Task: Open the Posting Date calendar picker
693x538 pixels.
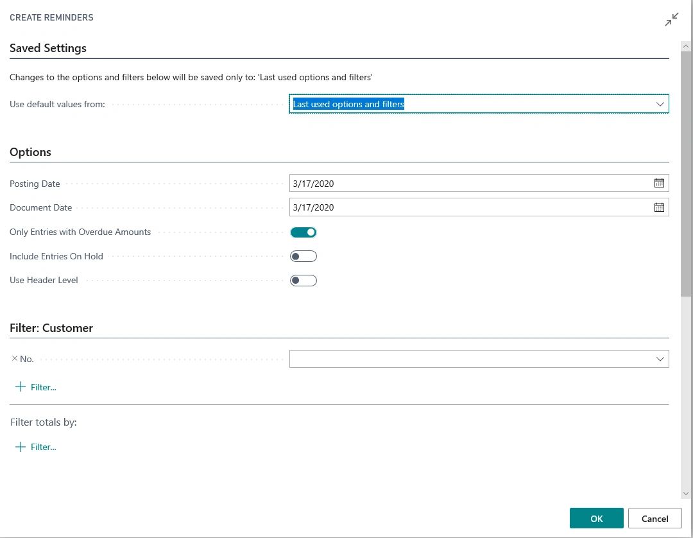Action: click(659, 184)
